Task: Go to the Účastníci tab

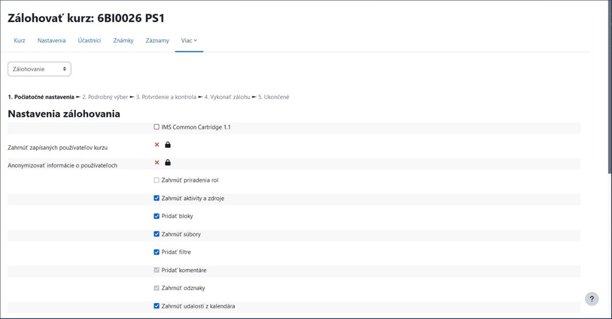Action: [x=89, y=41]
